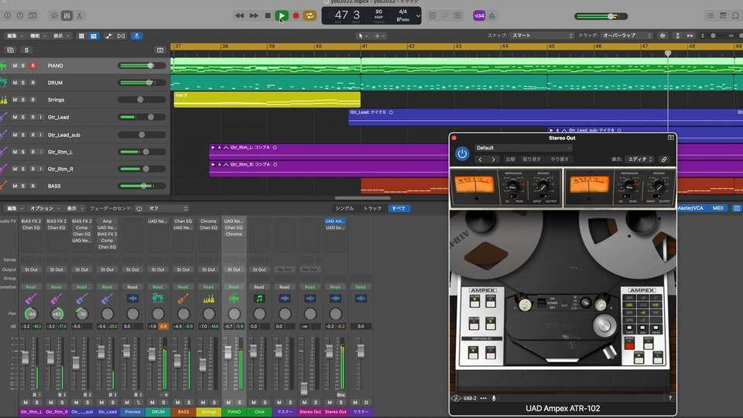Open the pointer tool selection dropdown
Viewport: 743px width, 418px height.
coord(362,36)
